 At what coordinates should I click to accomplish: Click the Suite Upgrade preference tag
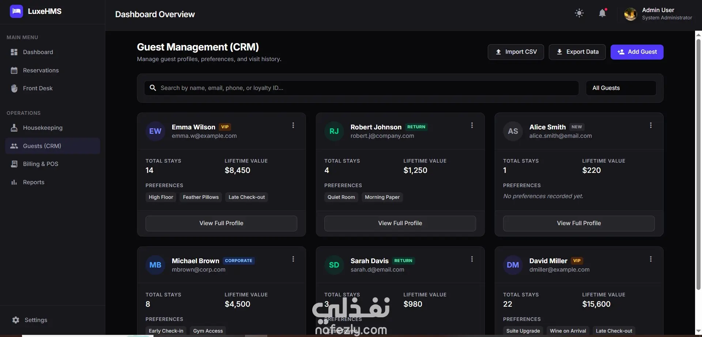[x=523, y=331]
